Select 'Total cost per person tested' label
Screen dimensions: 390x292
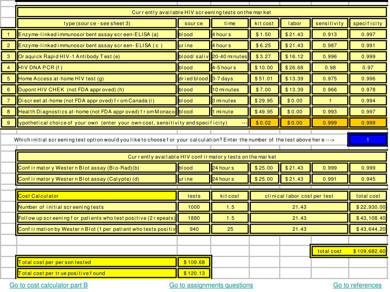(x=97, y=262)
